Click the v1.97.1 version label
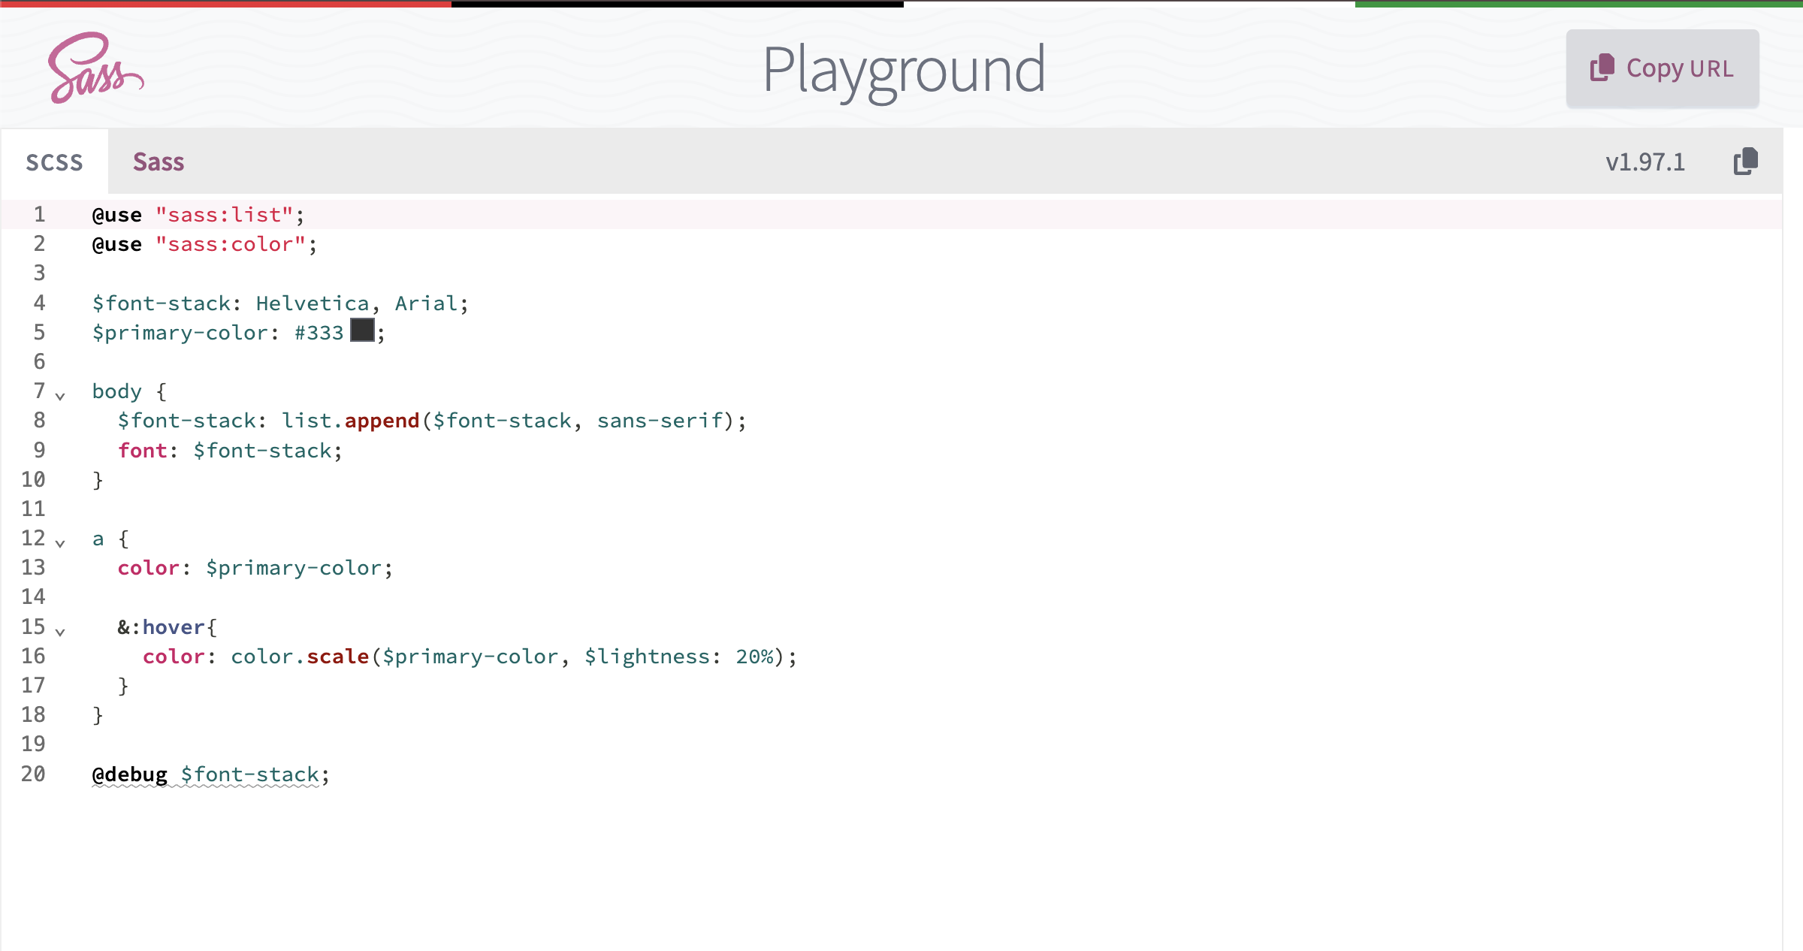Viewport: 1803px width, 951px height. click(x=1644, y=162)
